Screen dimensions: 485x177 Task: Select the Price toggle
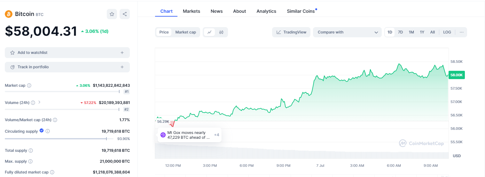pos(164,32)
